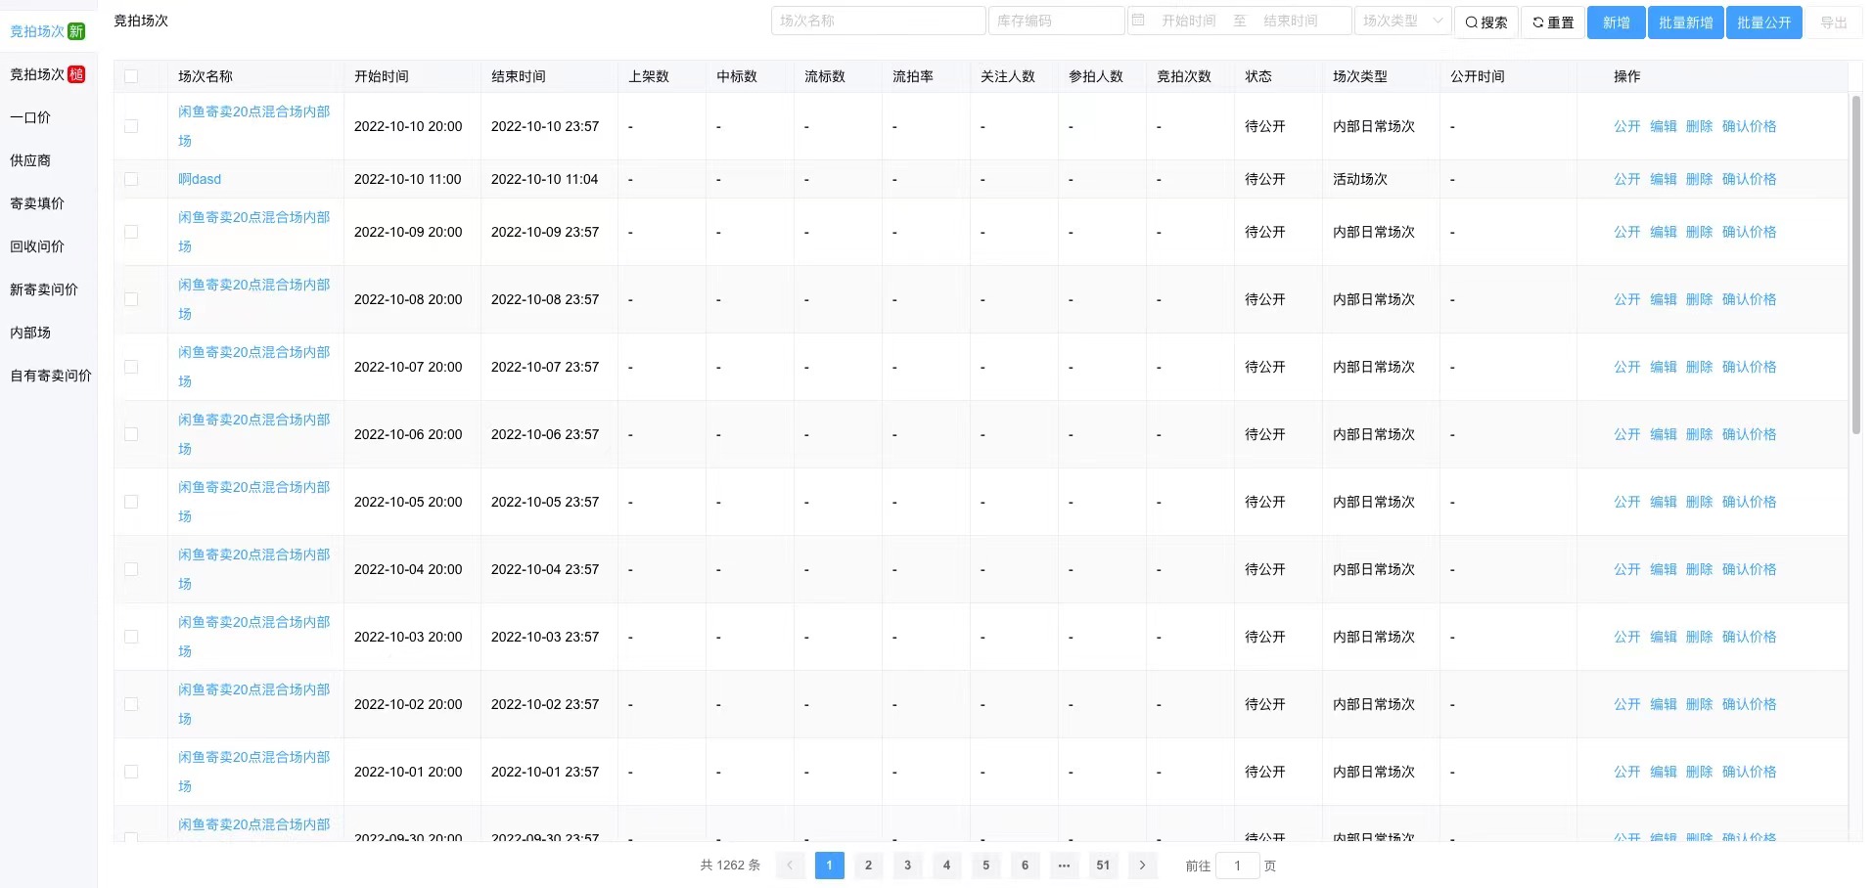The height and width of the screenshot is (888, 1873).
Task: Check the row starting 2022-10-10 20:00
Action: point(131,126)
